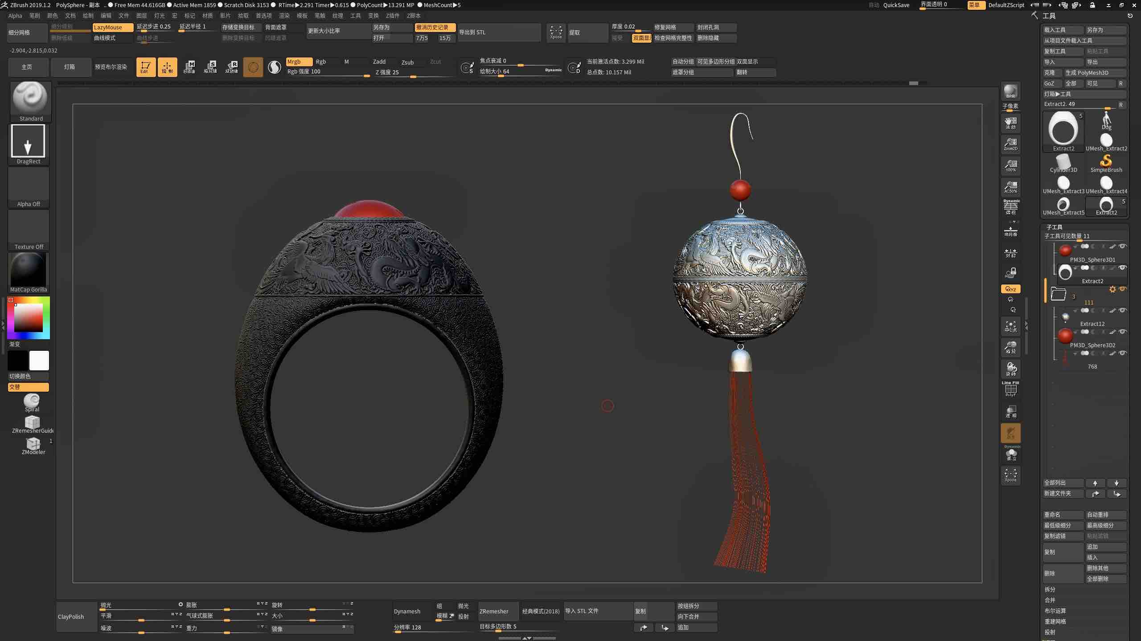Toggle visibility of Extract12 subtool

click(1123, 311)
